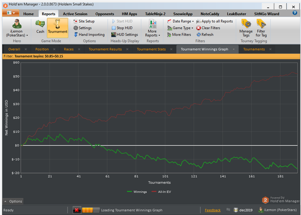The height and width of the screenshot is (215, 301).
Task: Open the iLemon (PokerStars) hero selector
Action: [17, 28]
